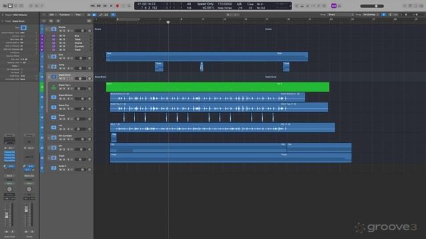Toggle the metronome click button
This screenshot has width=426, height=239.
[x=339, y=6]
